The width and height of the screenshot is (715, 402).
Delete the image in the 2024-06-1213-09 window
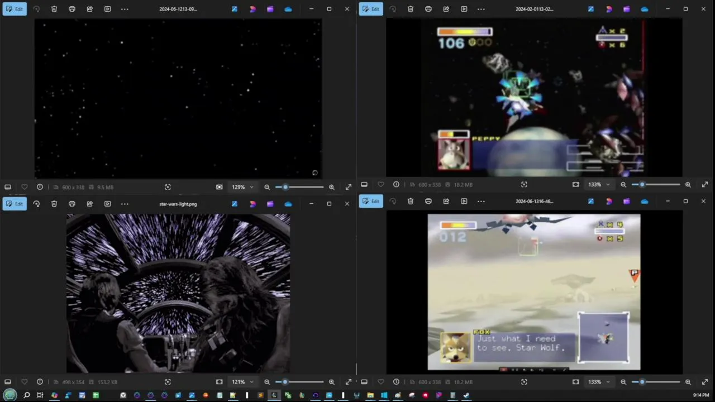[x=54, y=9]
